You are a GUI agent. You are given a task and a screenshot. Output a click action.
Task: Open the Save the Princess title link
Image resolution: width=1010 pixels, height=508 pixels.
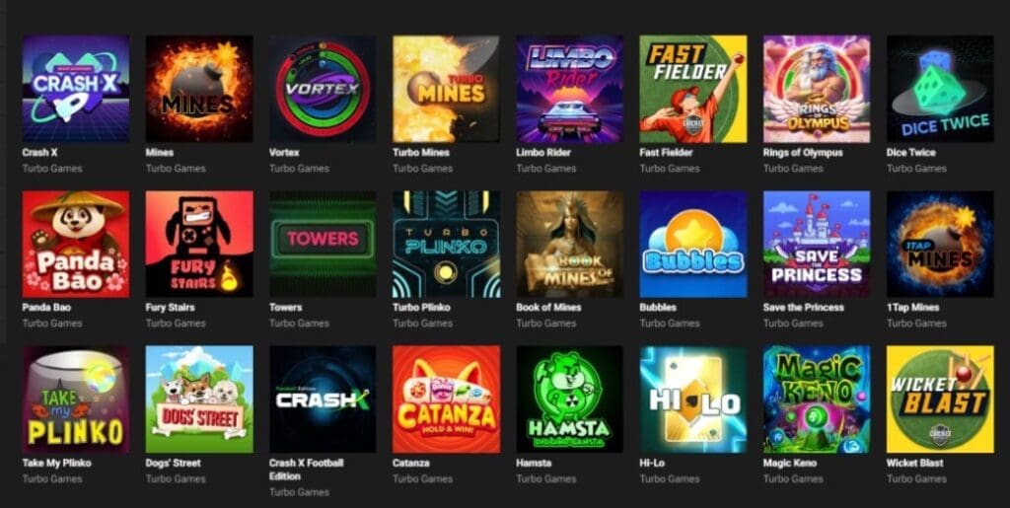click(x=803, y=308)
